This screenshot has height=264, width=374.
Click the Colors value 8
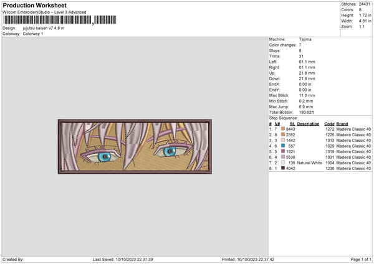point(360,10)
